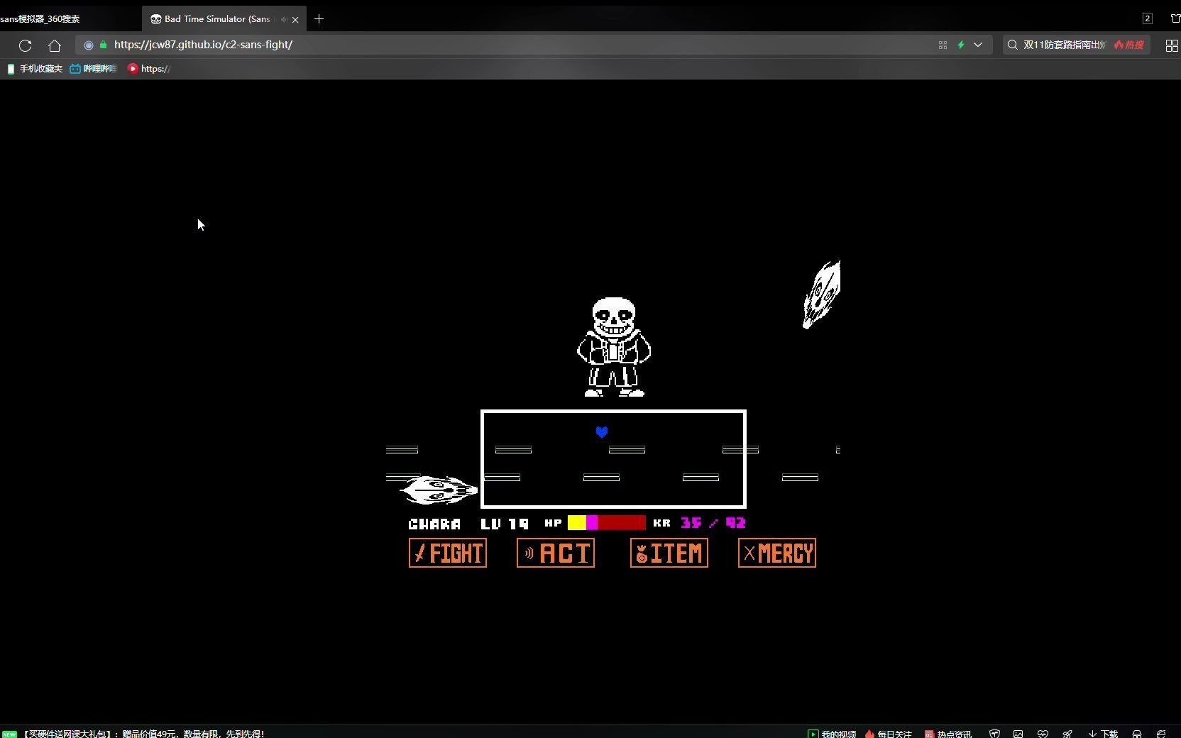Viewport: 1181px width, 738px height.
Task: Open the health/heart icon in bottom bar
Action: (x=1043, y=733)
